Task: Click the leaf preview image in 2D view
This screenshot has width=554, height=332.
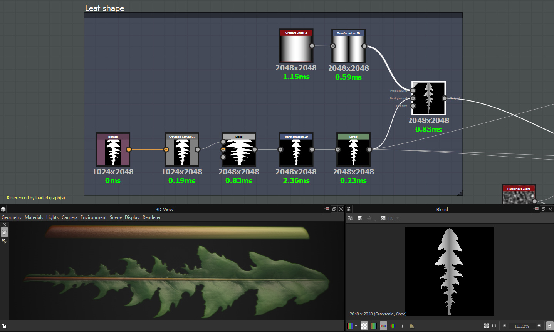Action: (449, 272)
